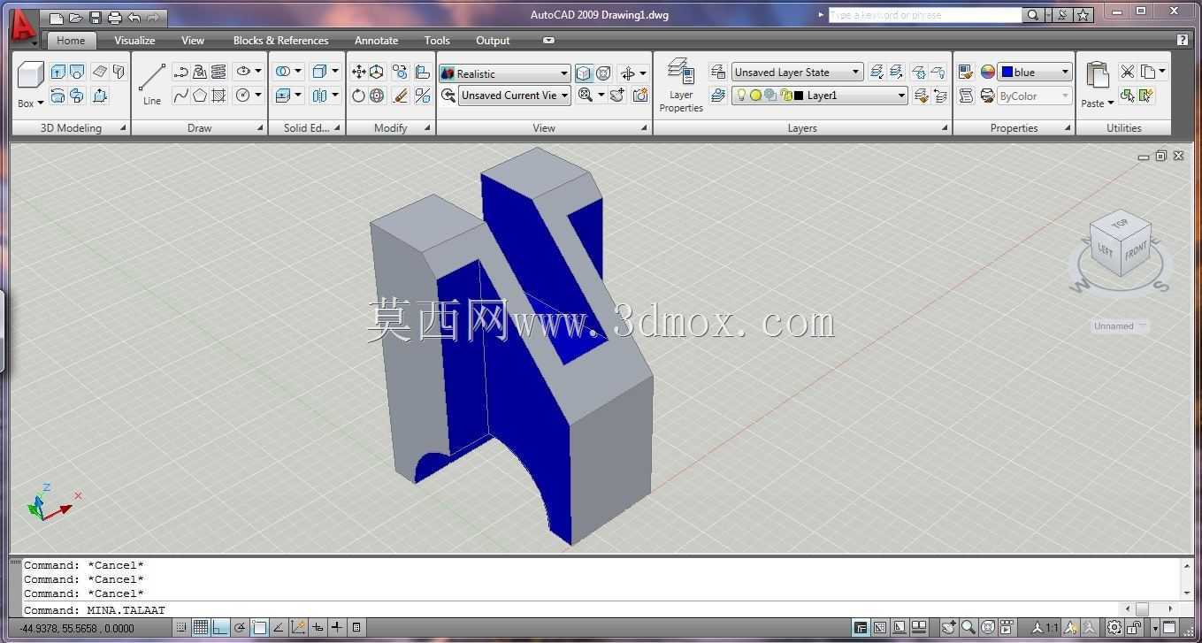Click the Plot printer icon

(x=114, y=18)
